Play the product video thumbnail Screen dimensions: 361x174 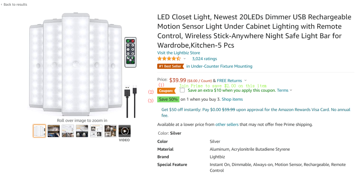(x=124, y=131)
